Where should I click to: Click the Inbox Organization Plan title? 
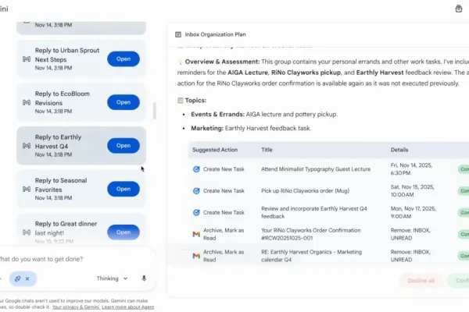point(216,34)
